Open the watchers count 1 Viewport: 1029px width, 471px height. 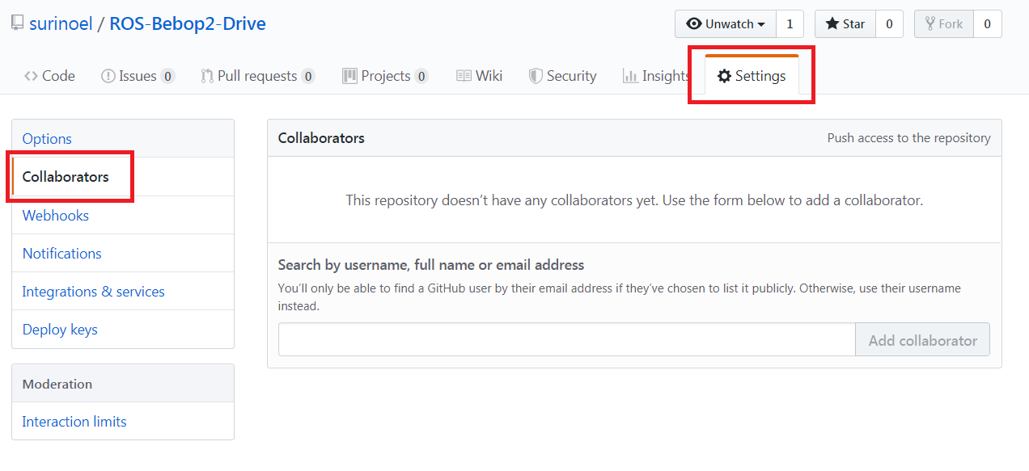click(790, 24)
